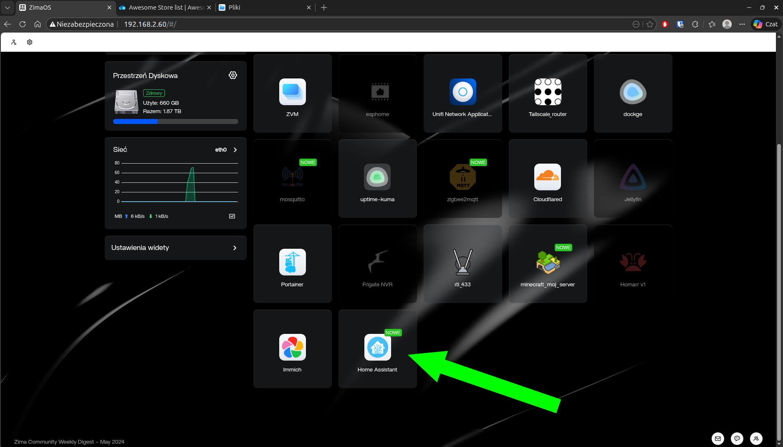Image resolution: width=783 pixels, height=447 pixels.
Task: Open the Copilot Czat button
Action: (766, 24)
